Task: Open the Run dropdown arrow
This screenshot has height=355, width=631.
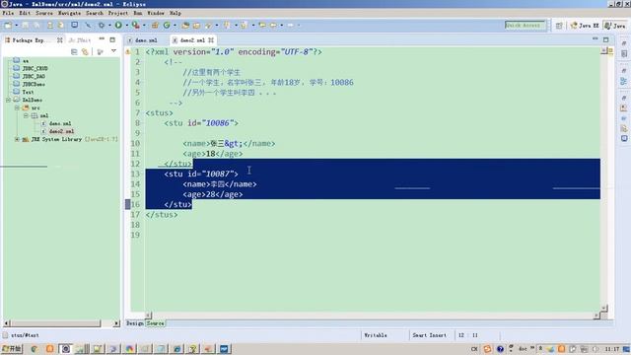Action: click(x=127, y=26)
